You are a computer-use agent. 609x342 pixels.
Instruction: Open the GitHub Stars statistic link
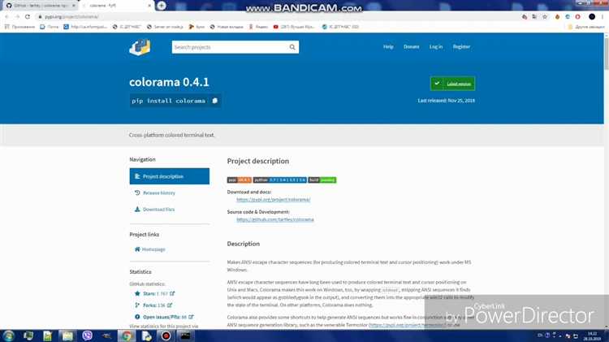155,293
